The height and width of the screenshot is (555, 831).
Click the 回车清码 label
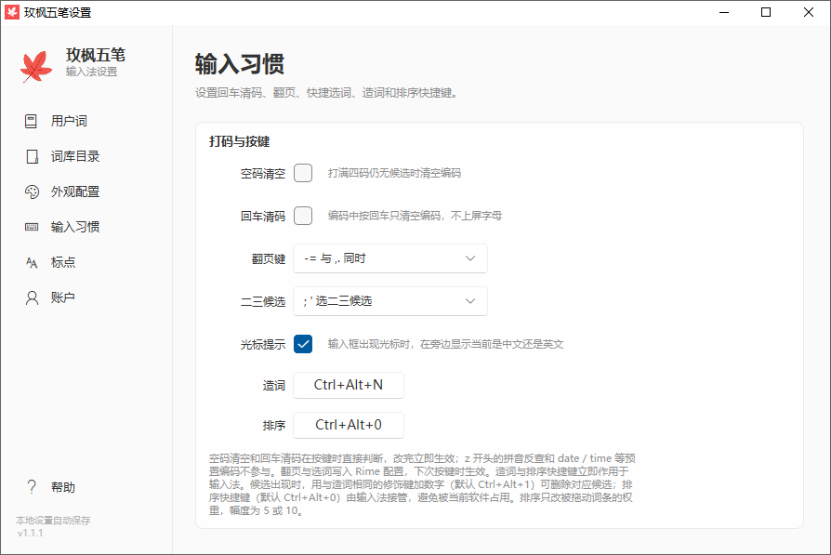pos(263,217)
